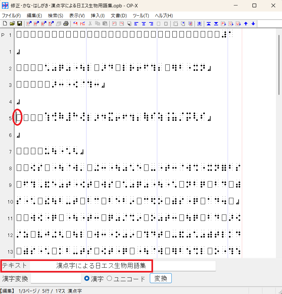The height and width of the screenshot is (294, 282).
Task: Click the 漢 kanji toolbar icon
Action: click(199, 24)
